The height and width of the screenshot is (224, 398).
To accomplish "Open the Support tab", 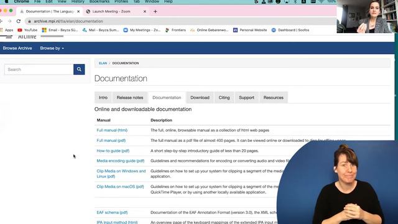I will point(246,98).
